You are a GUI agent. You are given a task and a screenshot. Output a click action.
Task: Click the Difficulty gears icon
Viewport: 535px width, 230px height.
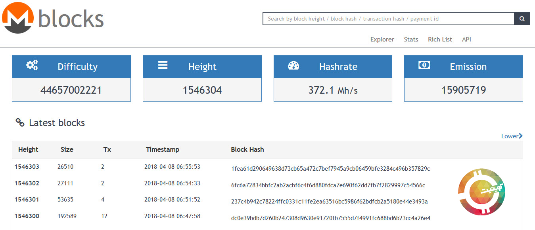(32, 66)
